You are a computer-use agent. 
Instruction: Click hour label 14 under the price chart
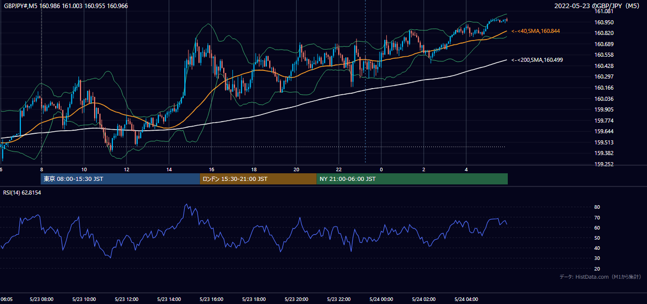pos(169,169)
